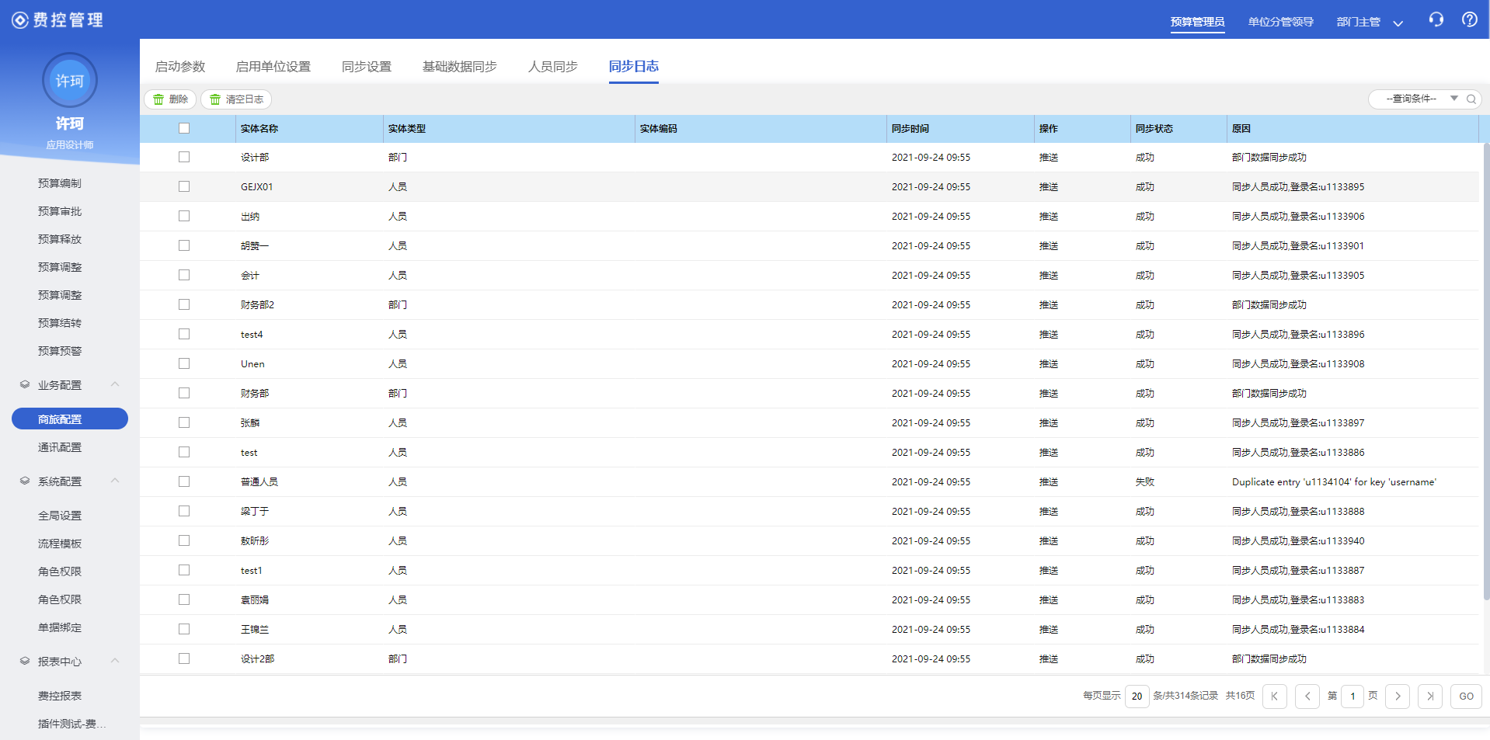Switch to 预算管理员 role

(x=1197, y=22)
